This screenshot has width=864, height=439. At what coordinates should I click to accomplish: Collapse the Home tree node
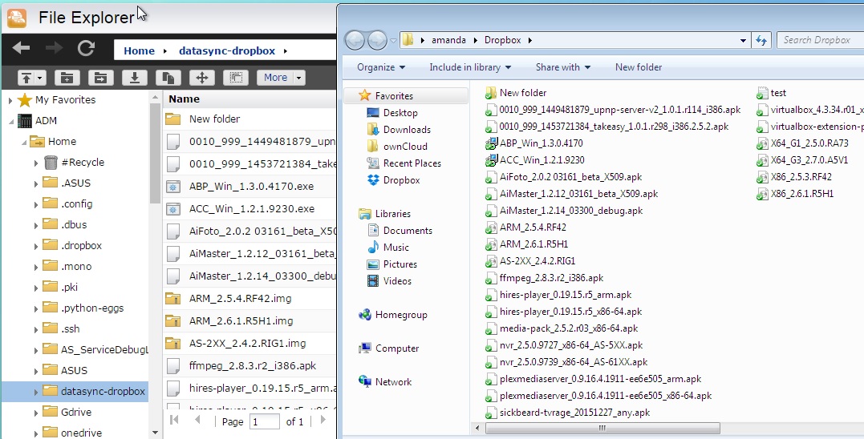(x=23, y=142)
